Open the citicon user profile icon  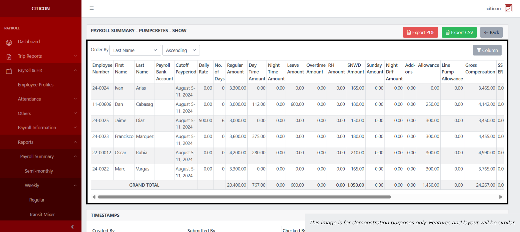click(x=508, y=9)
